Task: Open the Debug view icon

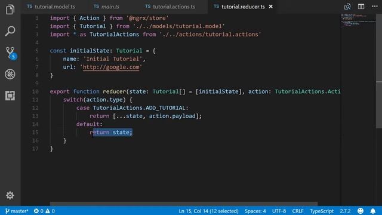Action: point(10,74)
